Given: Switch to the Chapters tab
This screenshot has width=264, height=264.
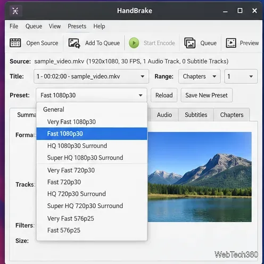Looking at the screenshot, I should (x=232, y=115).
